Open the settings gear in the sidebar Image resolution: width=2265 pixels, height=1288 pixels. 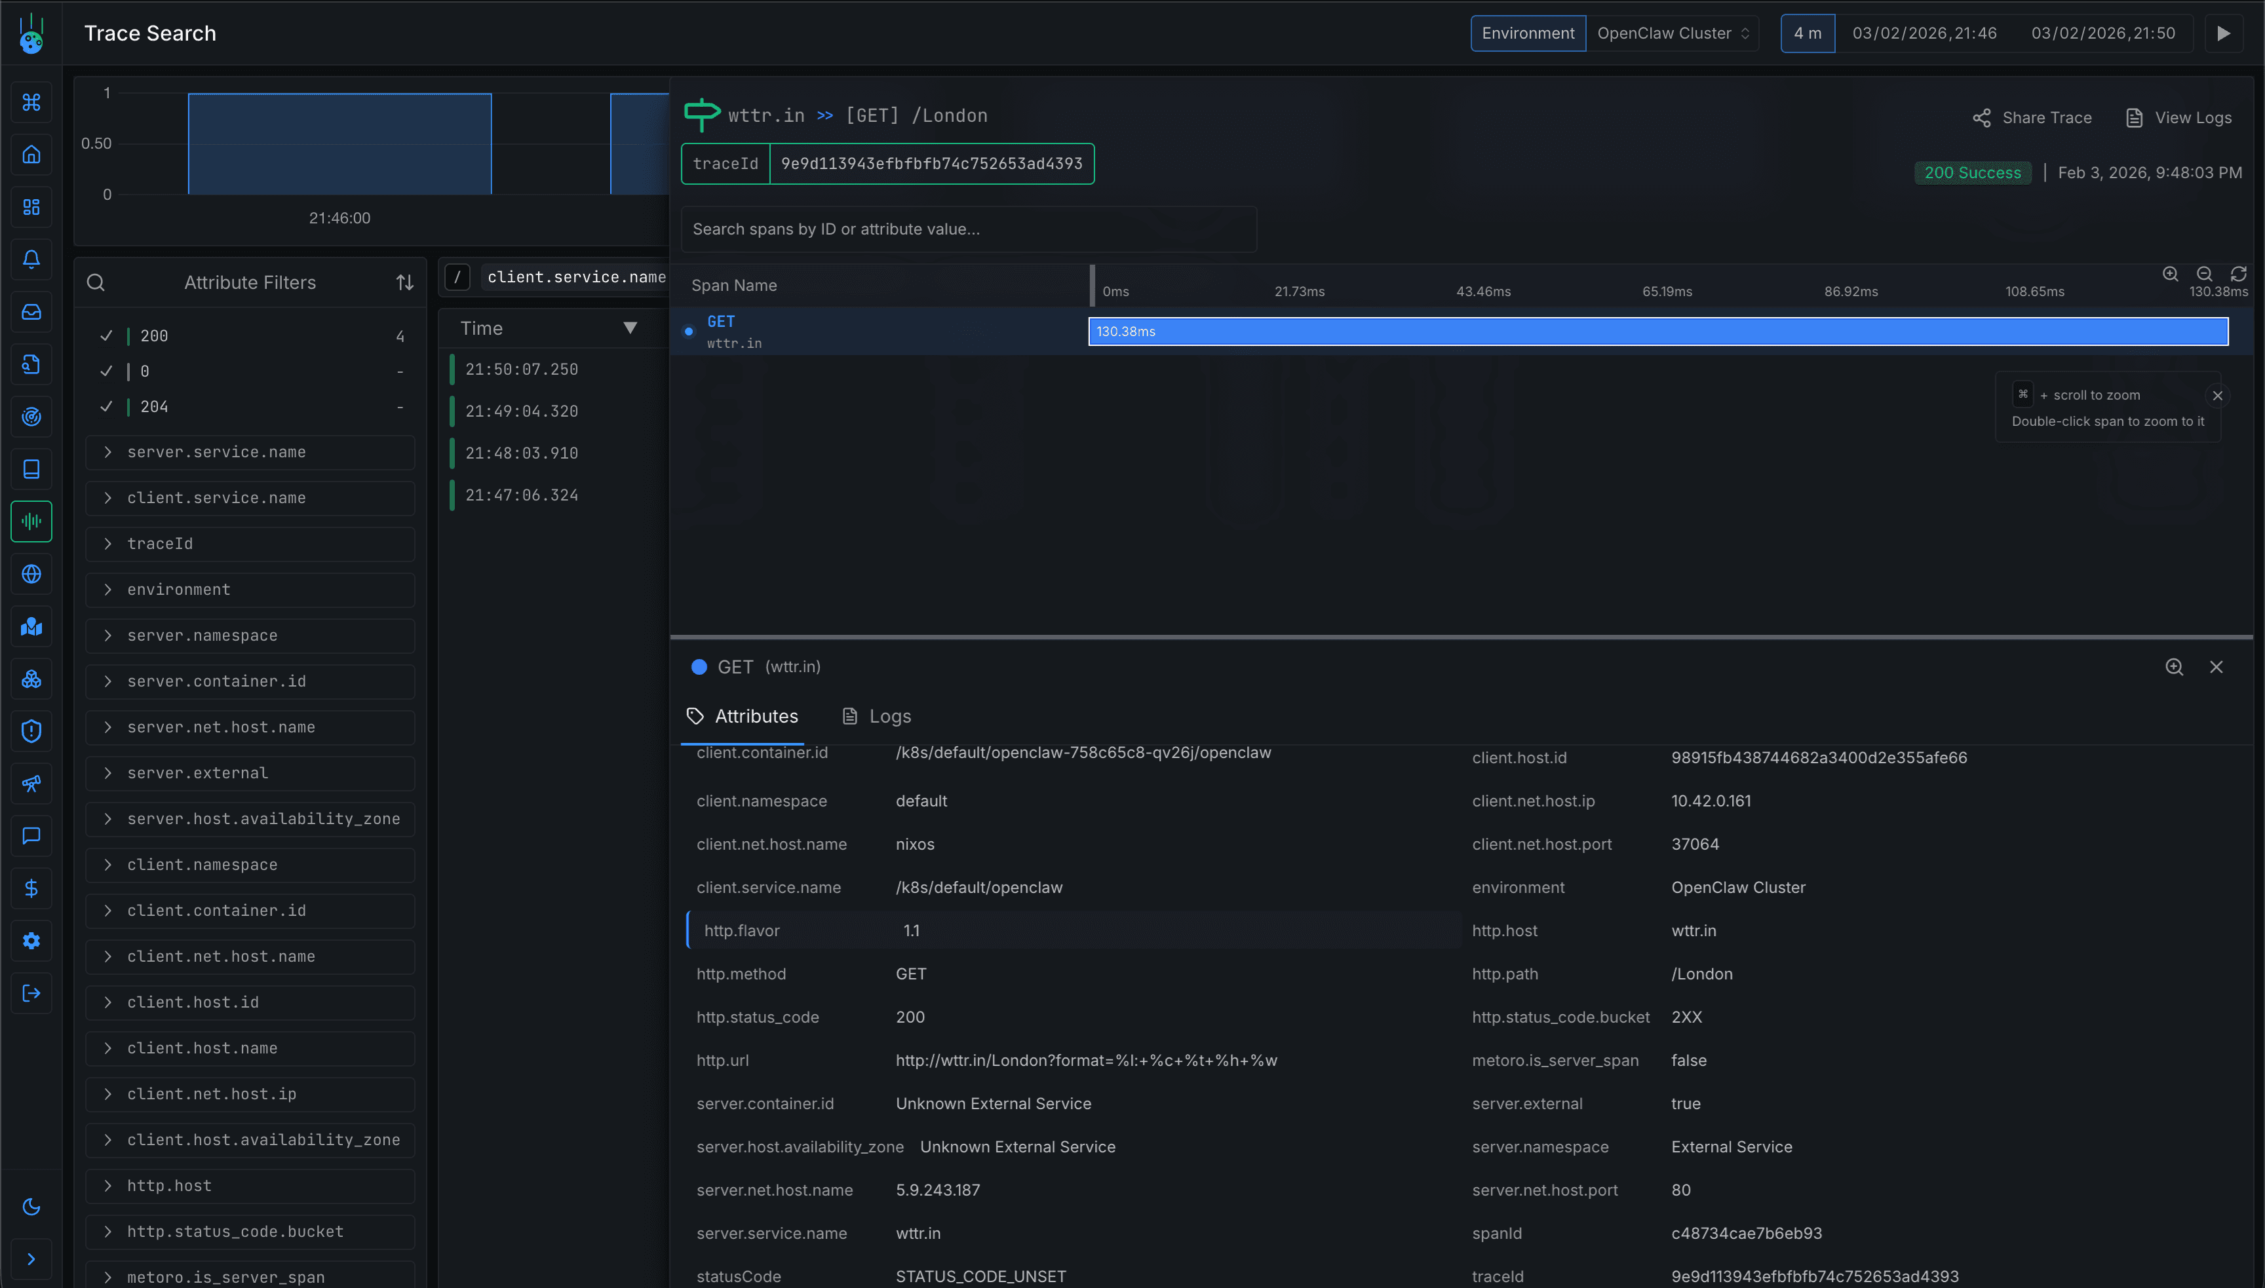pyautogui.click(x=32, y=940)
